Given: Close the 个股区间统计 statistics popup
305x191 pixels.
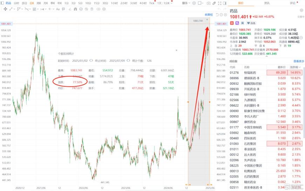Looking at the screenshot, I should pyautogui.click(x=176, y=50).
